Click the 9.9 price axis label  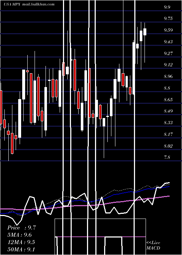[167, 7]
